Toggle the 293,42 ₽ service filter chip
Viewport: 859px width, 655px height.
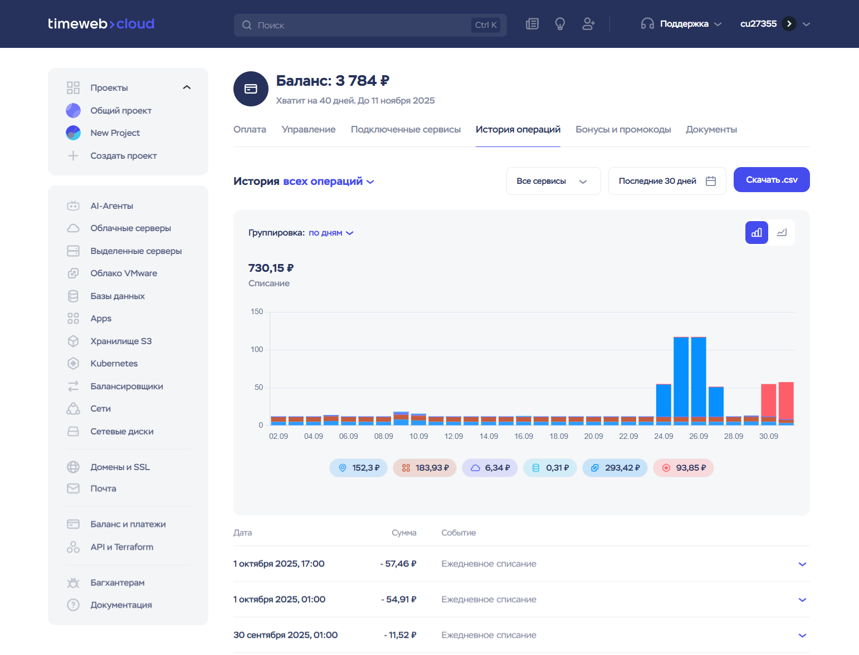615,468
